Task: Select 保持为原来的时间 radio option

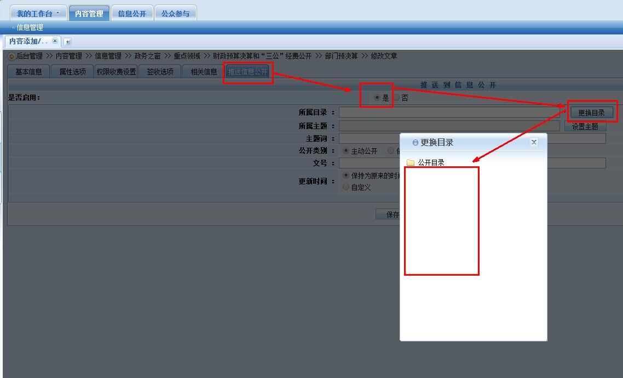Action: [345, 175]
